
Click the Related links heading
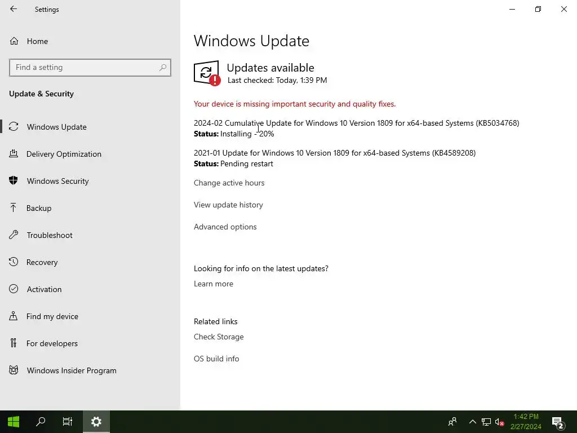click(216, 321)
